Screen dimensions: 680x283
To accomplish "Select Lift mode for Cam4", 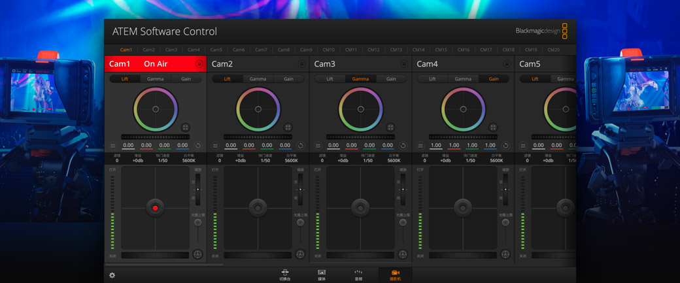I will (432, 79).
